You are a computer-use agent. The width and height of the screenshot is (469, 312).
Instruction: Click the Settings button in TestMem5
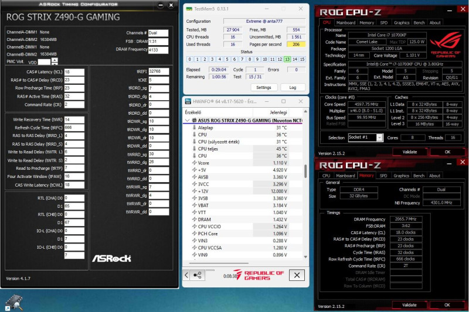pyautogui.click(x=263, y=87)
